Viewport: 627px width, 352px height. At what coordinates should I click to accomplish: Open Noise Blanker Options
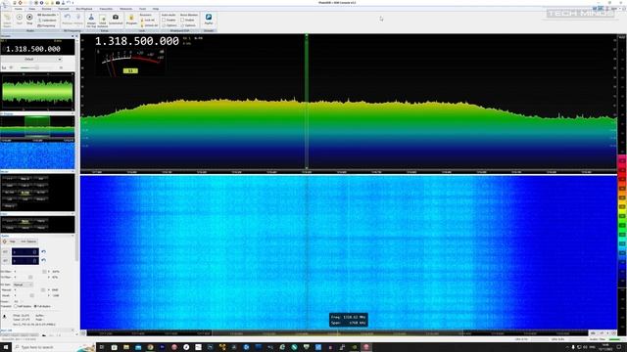point(188,25)
